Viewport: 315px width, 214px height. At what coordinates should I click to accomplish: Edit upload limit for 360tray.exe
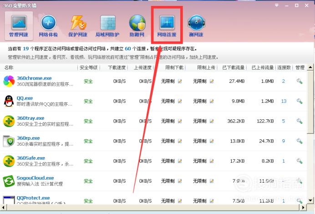click(212, 121)
